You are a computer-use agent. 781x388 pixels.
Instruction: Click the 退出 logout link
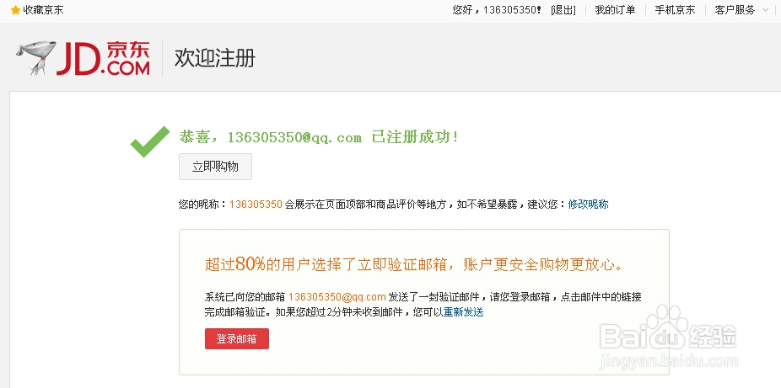tap(563, 10)
